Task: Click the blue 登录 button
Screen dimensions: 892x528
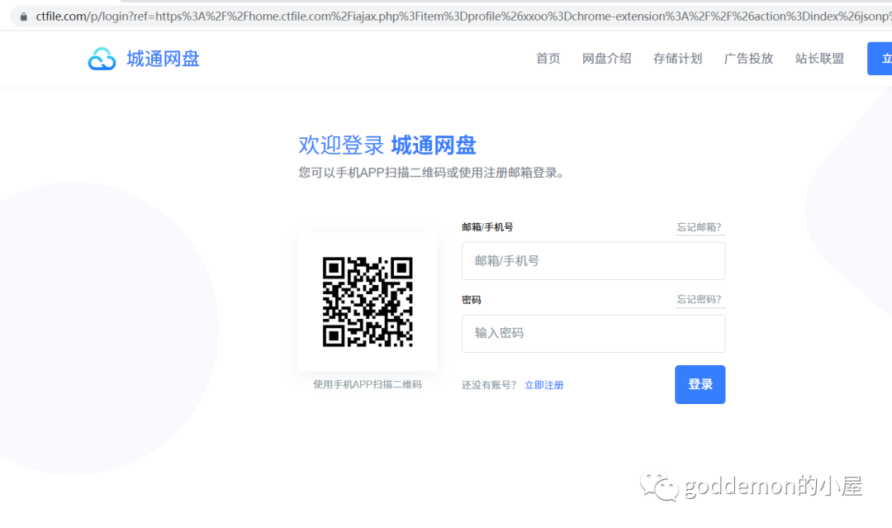Action: click(700, 384)
